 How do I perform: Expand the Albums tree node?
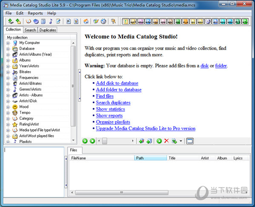[8, 61]
